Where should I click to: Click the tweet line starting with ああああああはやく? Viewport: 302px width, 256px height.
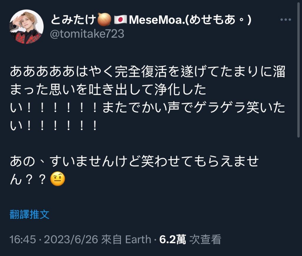(147, 71)
